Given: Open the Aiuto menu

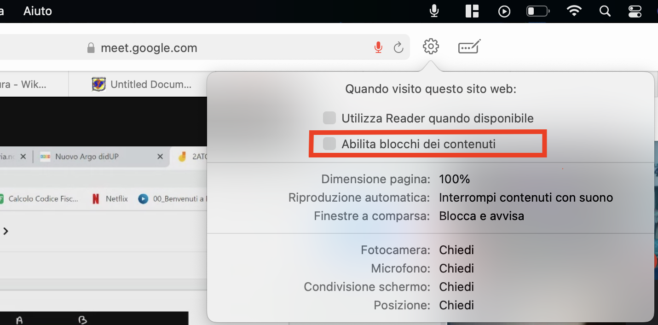Looking at the screenshot, I should pyautogui.click(x=38, y=11).
